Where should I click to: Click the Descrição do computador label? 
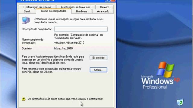37,29
